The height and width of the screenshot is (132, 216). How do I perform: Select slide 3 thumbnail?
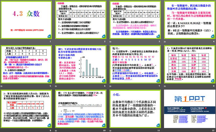point(135,20)
